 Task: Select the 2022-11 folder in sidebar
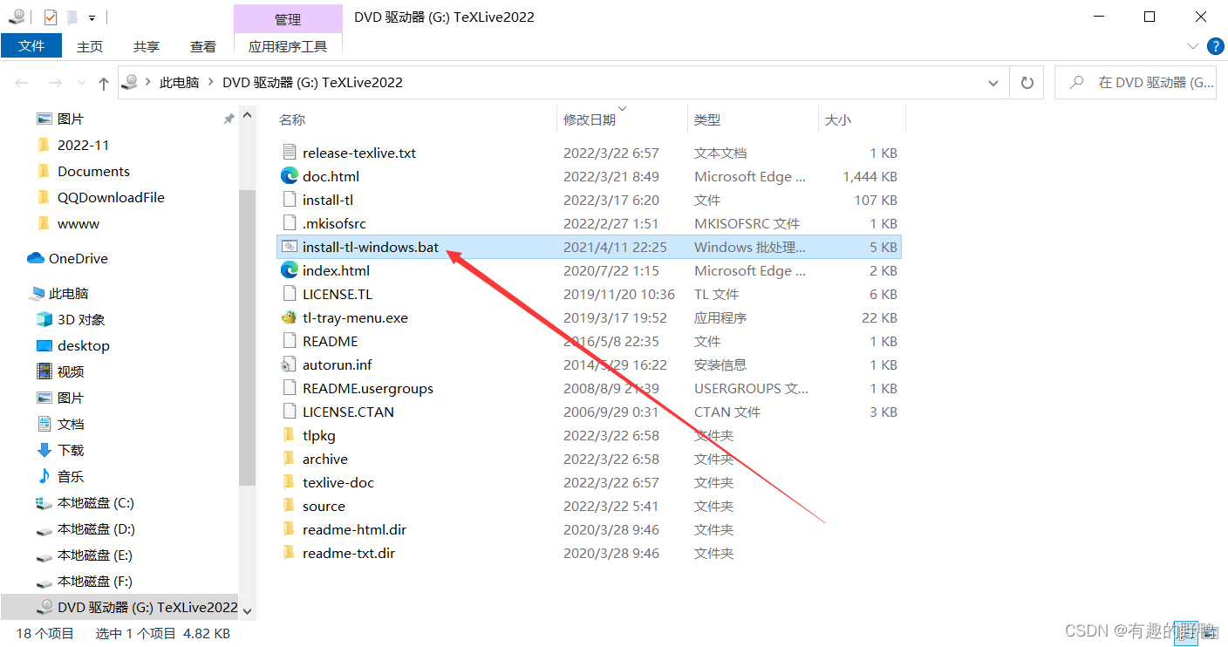[x=83, y=145]
